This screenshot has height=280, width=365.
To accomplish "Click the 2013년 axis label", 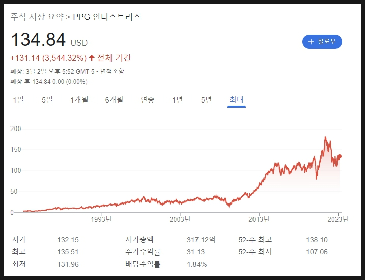I will click(x=259, y=219).
